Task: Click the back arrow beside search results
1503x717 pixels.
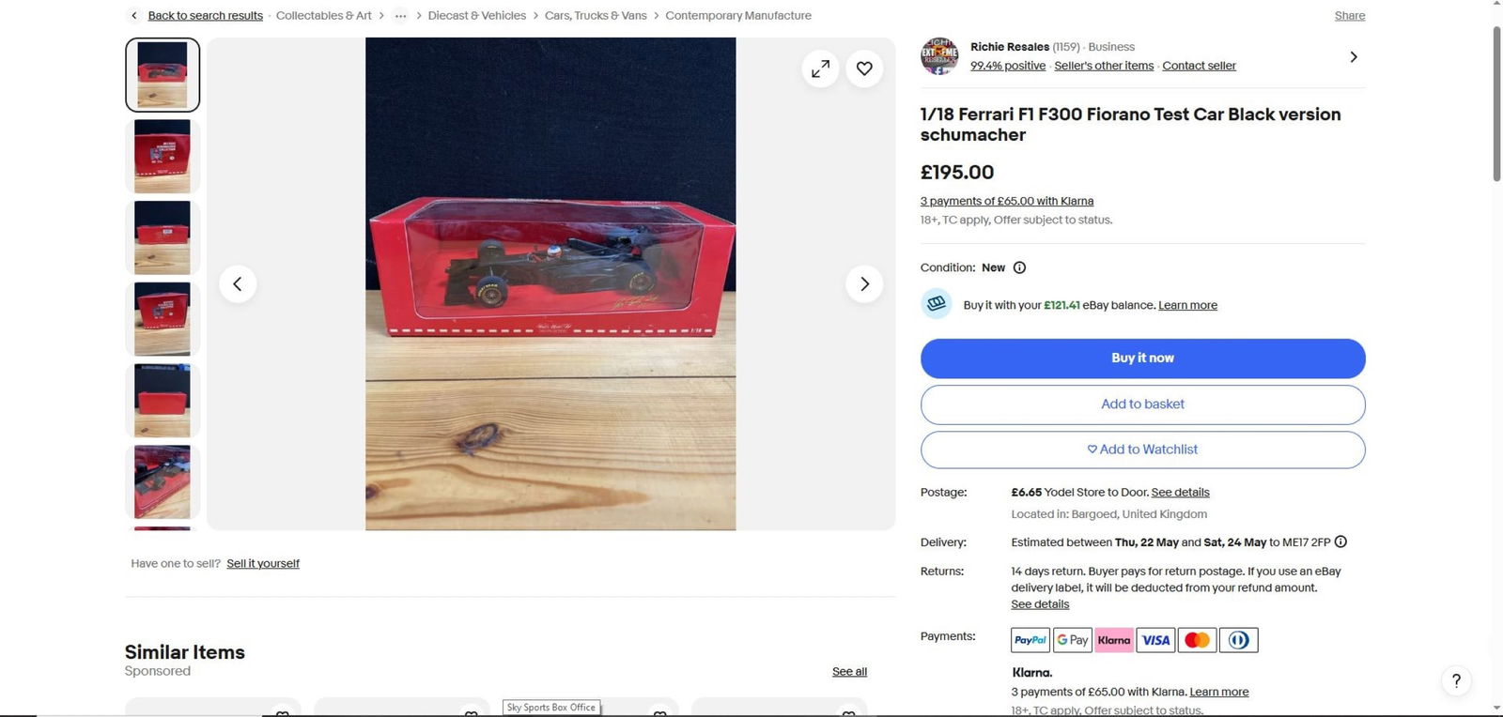Action: tap(134, 15)
